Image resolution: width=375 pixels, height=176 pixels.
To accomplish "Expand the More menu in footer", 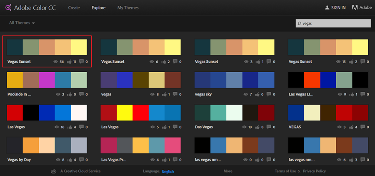I will (227, 171).
